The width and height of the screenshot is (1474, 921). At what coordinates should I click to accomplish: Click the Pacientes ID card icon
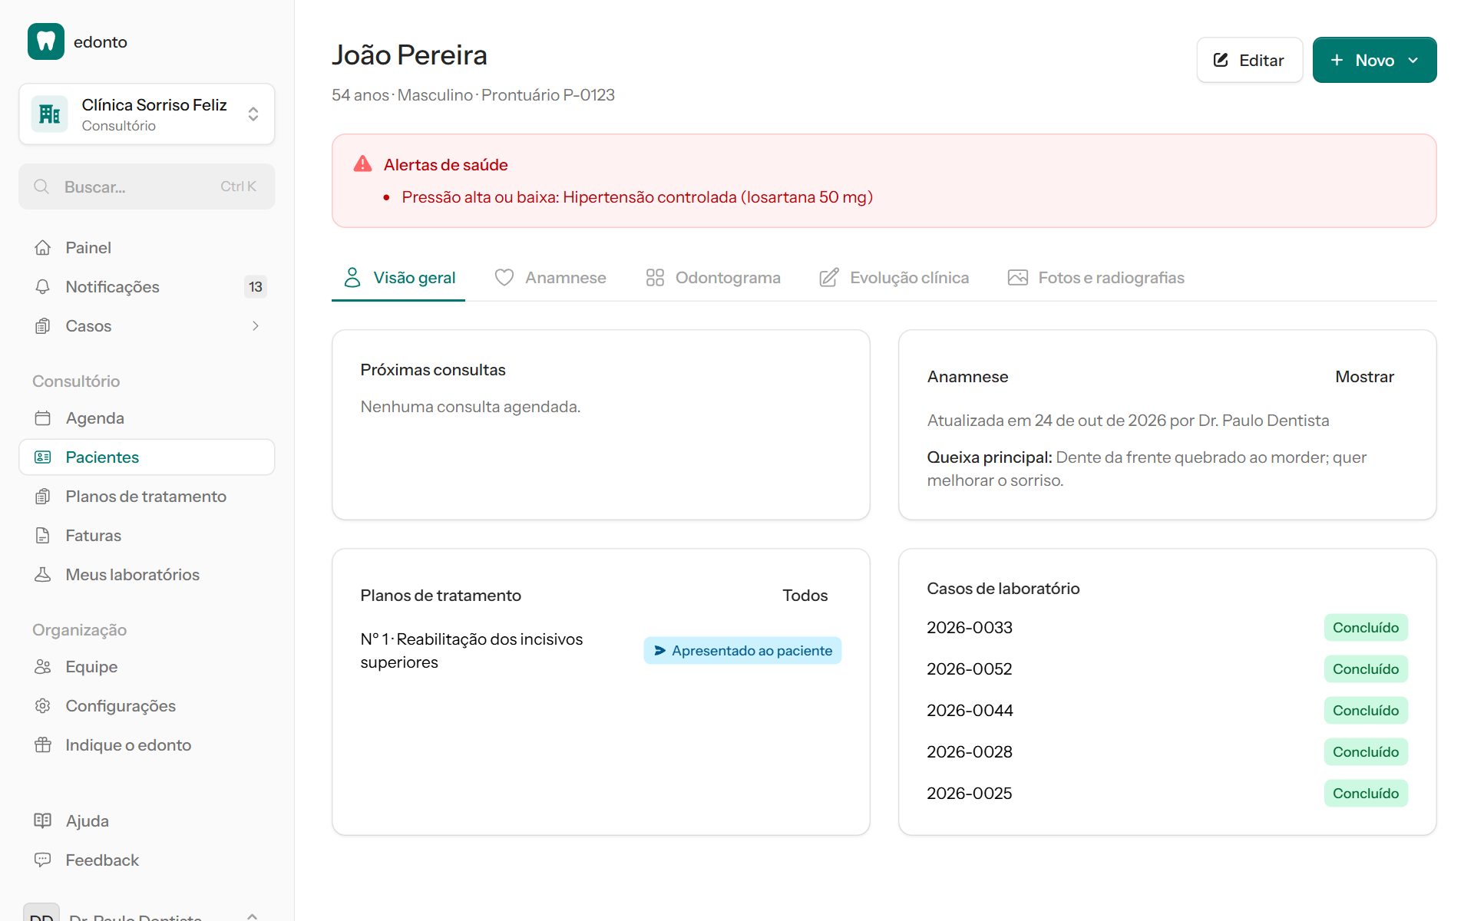(x=43, y=457)
